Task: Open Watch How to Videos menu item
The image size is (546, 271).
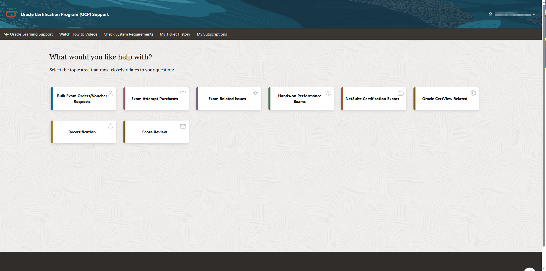Action: point(78,34)
